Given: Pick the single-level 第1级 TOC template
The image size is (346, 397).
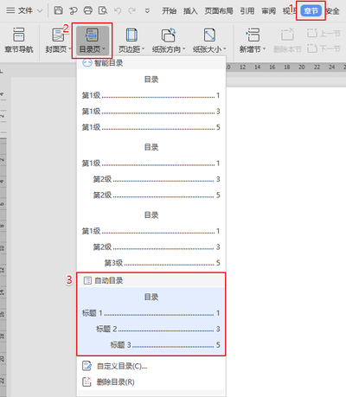Looking at the screenshot, I should [151, 103].
